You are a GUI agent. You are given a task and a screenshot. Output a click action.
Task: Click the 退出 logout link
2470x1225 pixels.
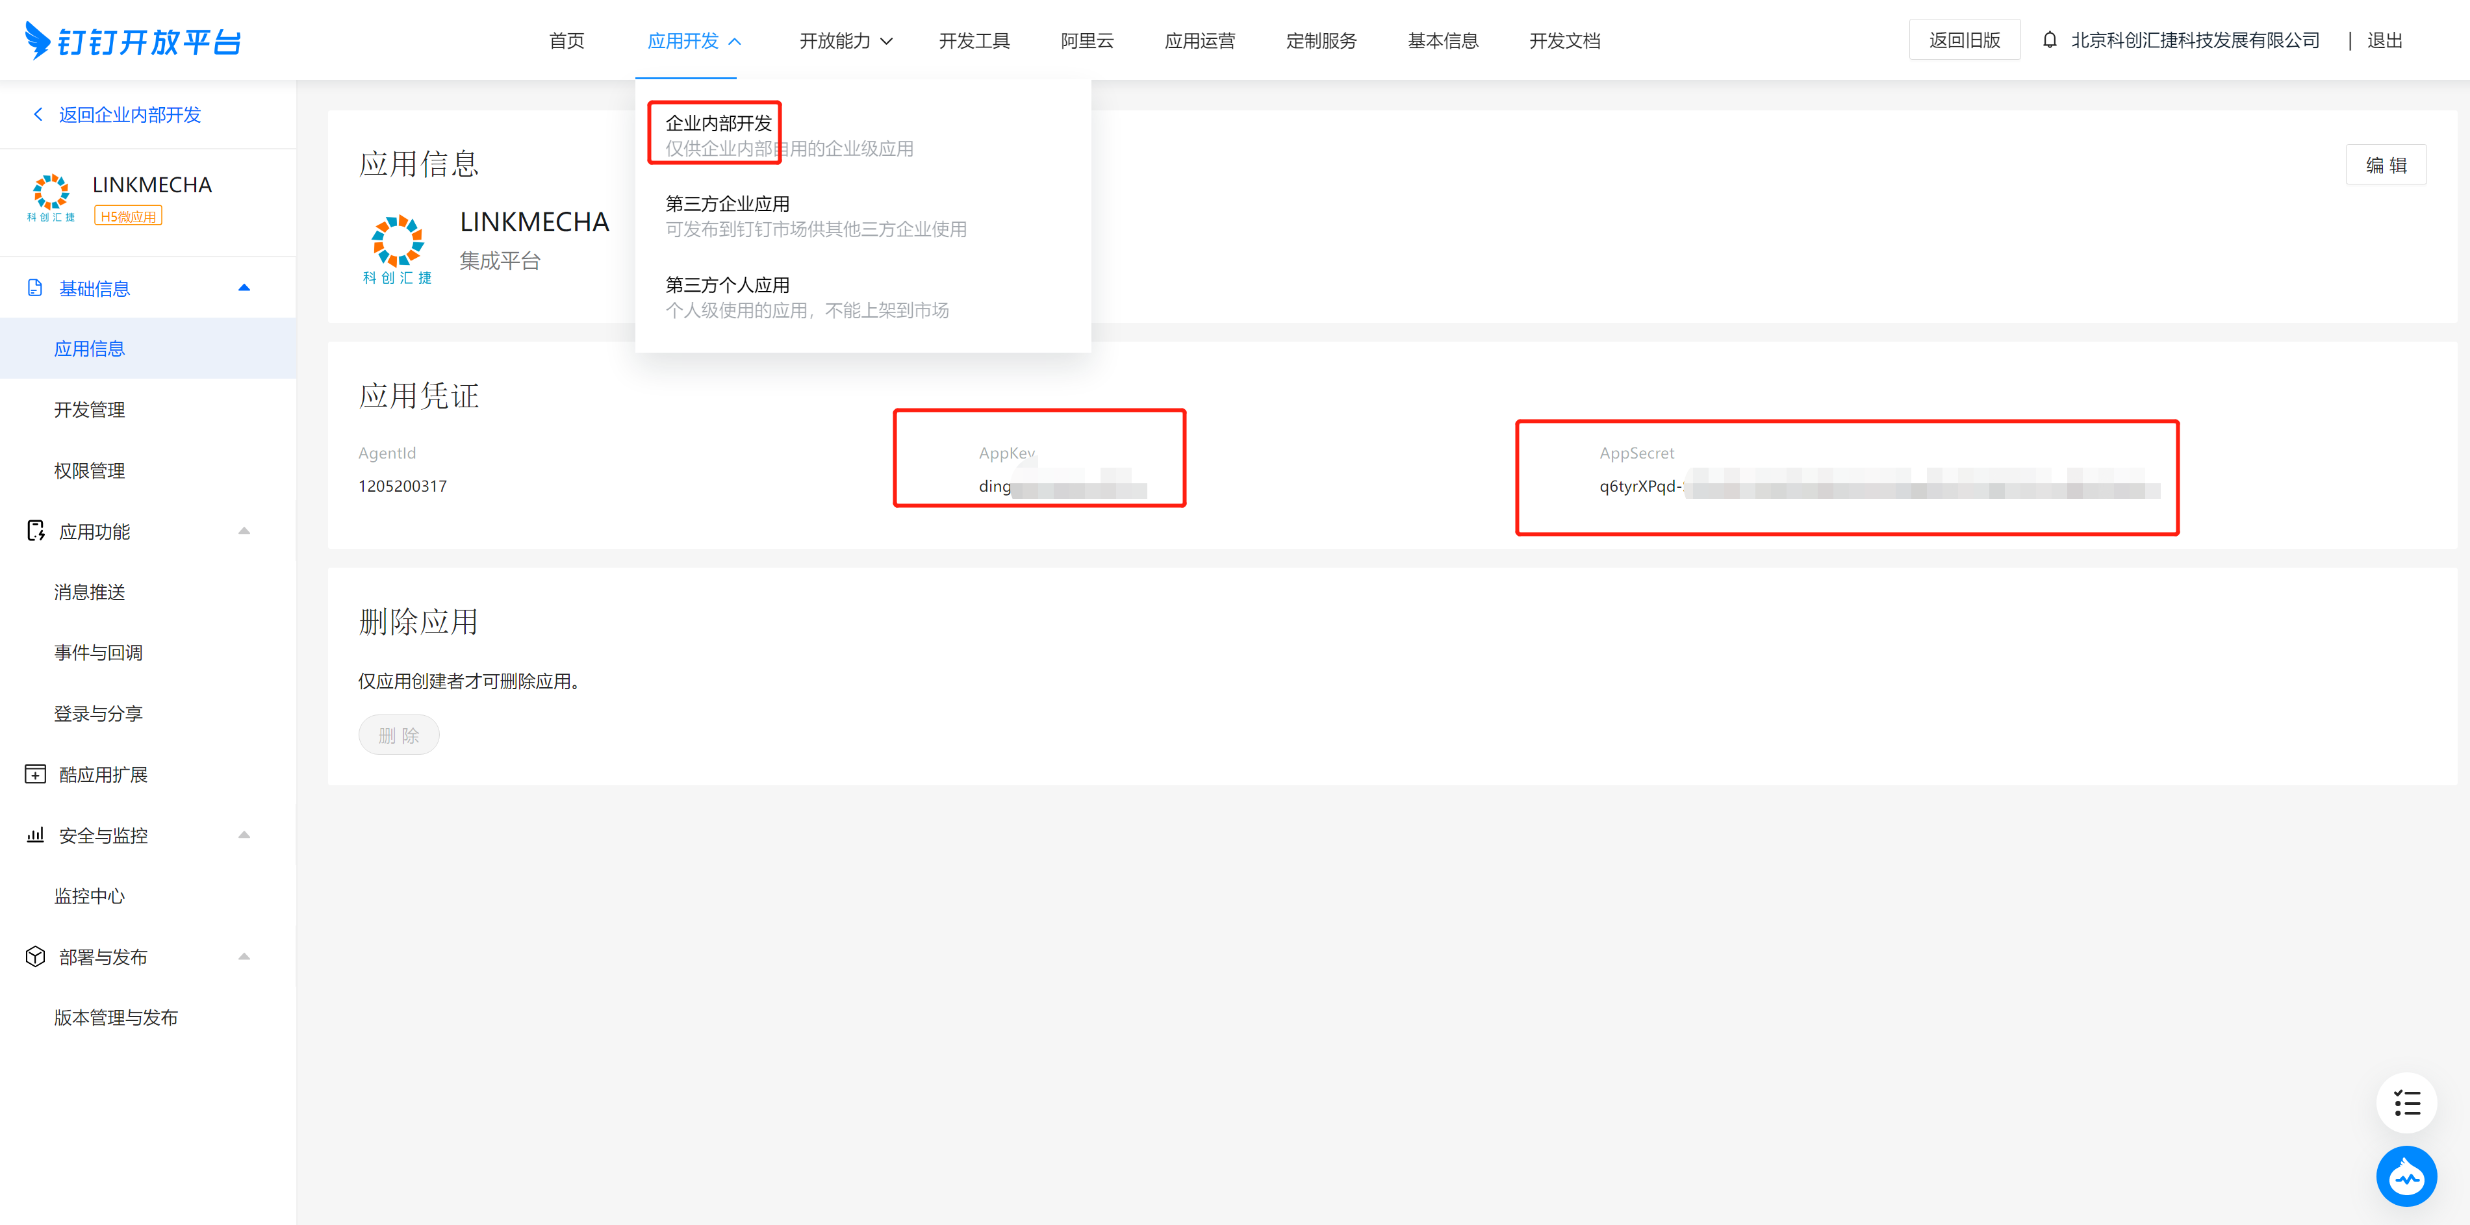pos(2385,40)
